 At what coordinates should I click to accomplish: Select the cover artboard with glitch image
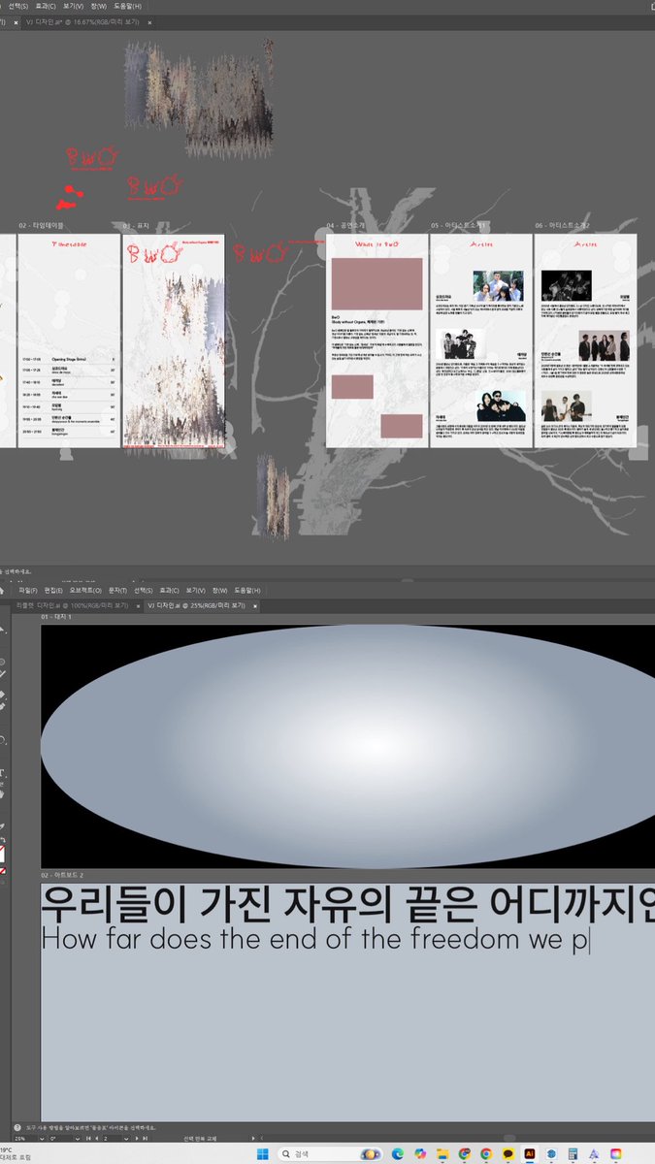click(x=173, y=339)
